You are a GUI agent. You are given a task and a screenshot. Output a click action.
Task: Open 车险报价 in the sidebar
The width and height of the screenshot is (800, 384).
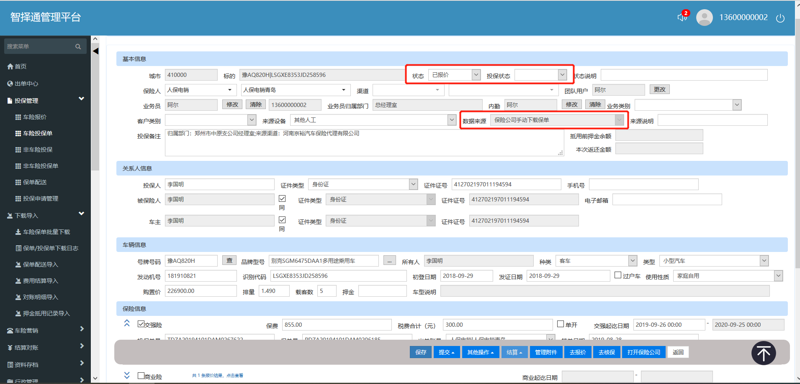(35, 117)
